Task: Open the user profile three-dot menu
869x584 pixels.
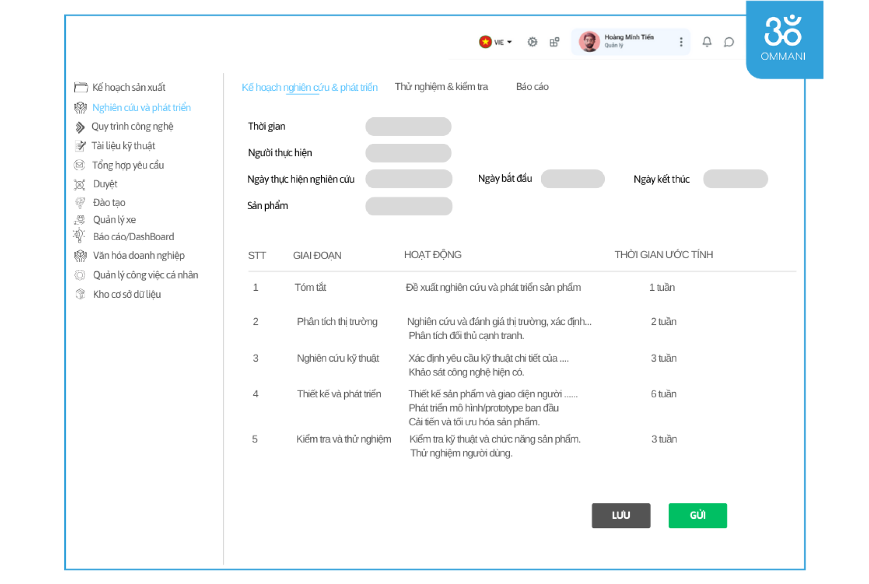Action: pyautogui.click(x=681, y=42)
